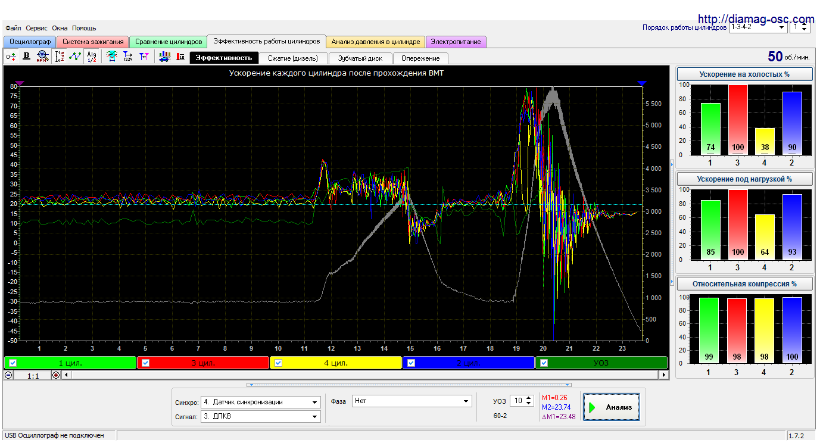Open the Фаза dropdown
Image resolution: width=823 pixels, height=443 pixels.
pos(412,401)
